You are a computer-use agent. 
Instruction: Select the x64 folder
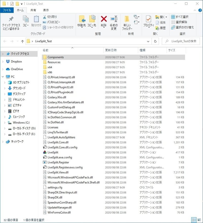coord(113,67)
